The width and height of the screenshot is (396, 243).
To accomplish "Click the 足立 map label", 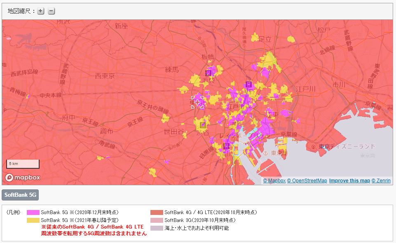I will coord(265,39).
